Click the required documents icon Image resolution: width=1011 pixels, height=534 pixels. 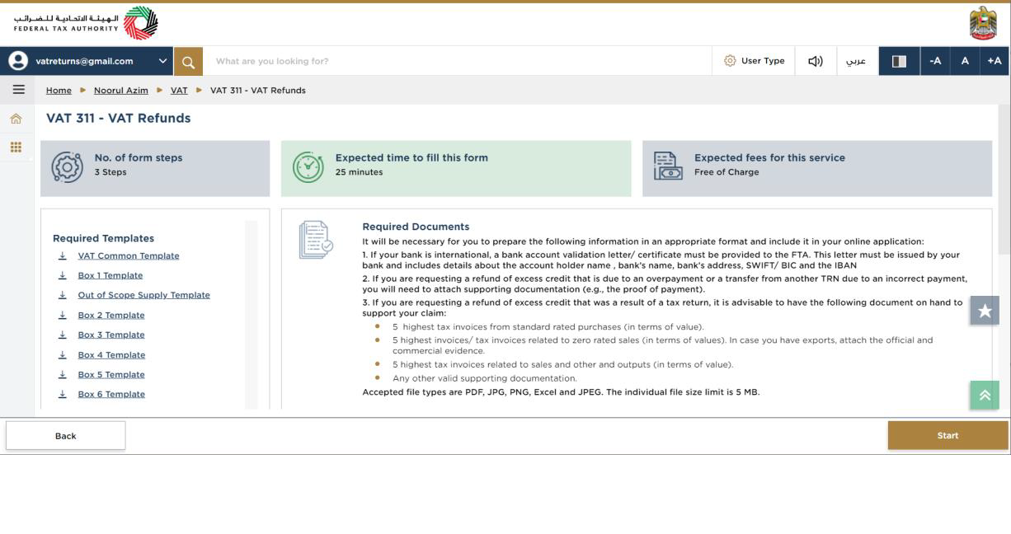pyautogui.click(x=317, y=240)
